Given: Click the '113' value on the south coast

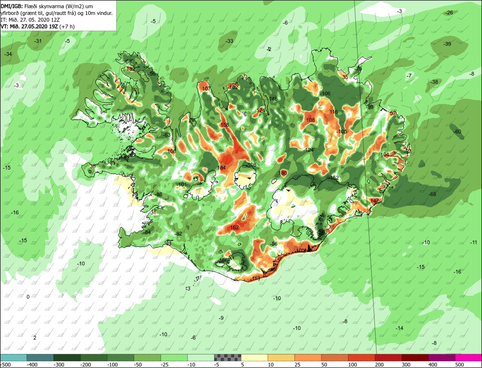Looking at the screenshot, I should [x=256, y=278].
